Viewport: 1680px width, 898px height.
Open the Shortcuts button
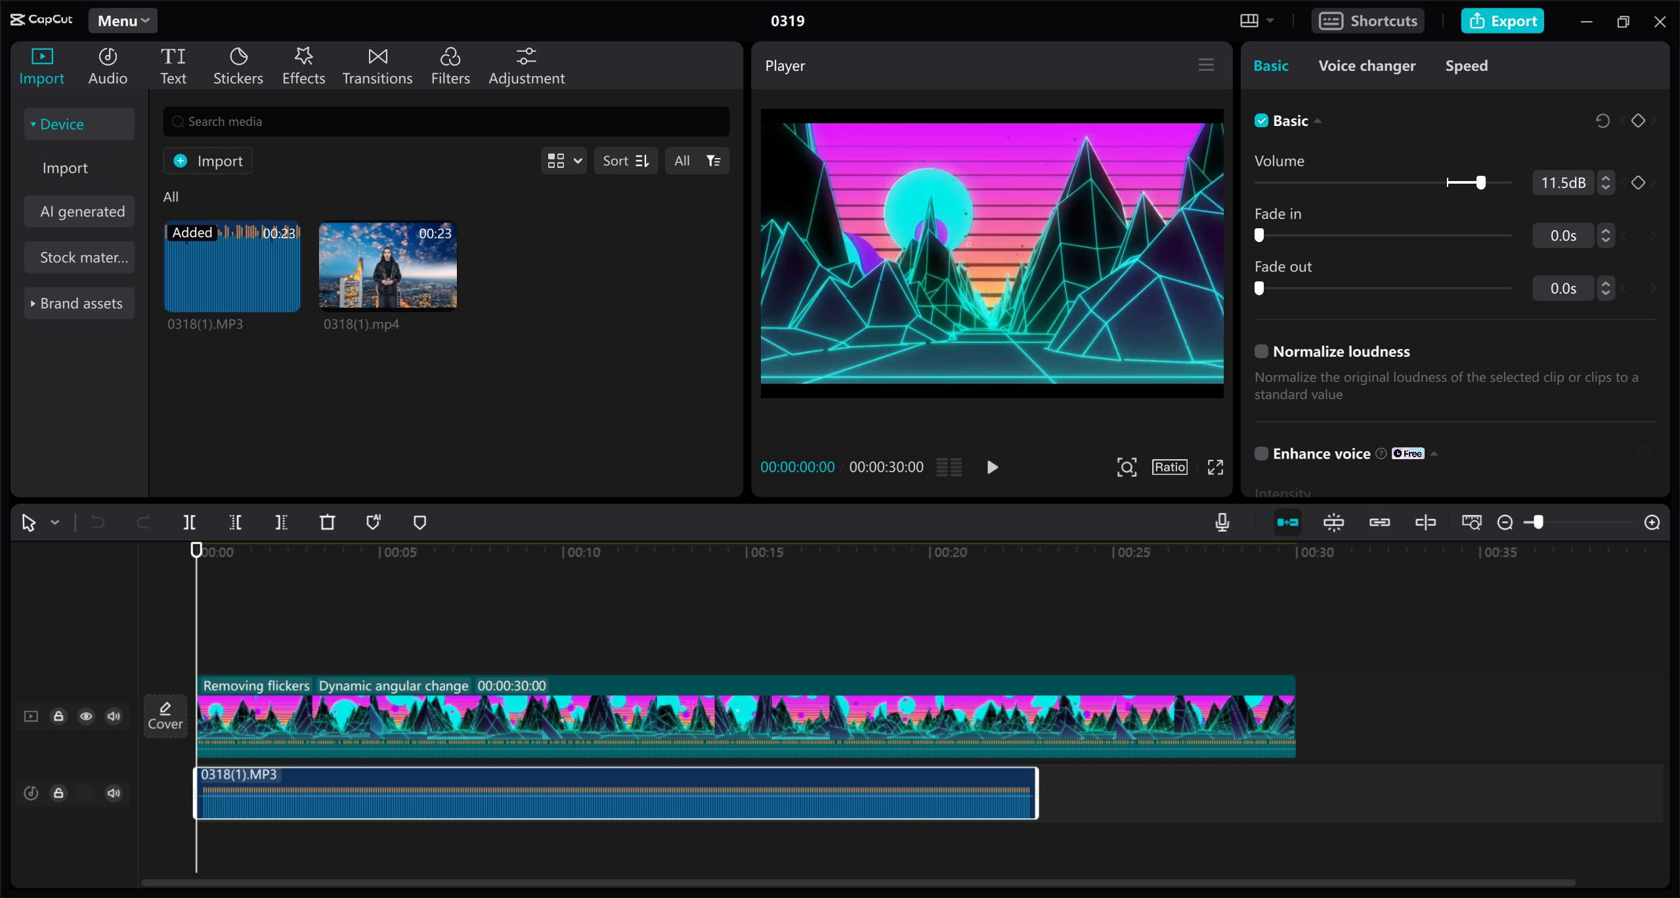pyautogui.click(x=1368, y=21)
